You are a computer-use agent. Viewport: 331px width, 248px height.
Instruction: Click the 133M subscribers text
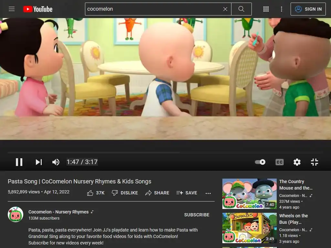[x=44, y=218]
